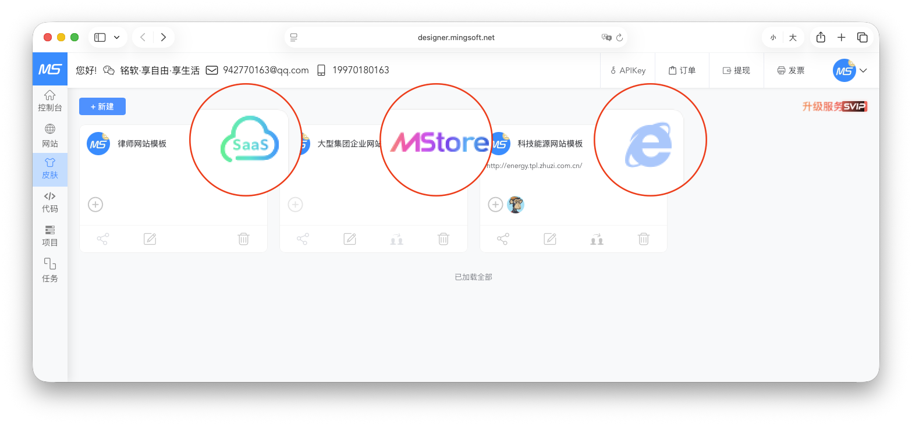Viewport: 912px width, 425px height.
Task: Click the phone number 19970180163
Action: click(x=361, y=70)
